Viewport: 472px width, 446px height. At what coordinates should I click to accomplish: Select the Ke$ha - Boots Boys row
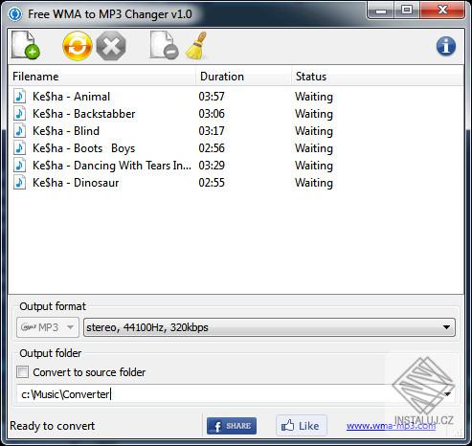236,148
